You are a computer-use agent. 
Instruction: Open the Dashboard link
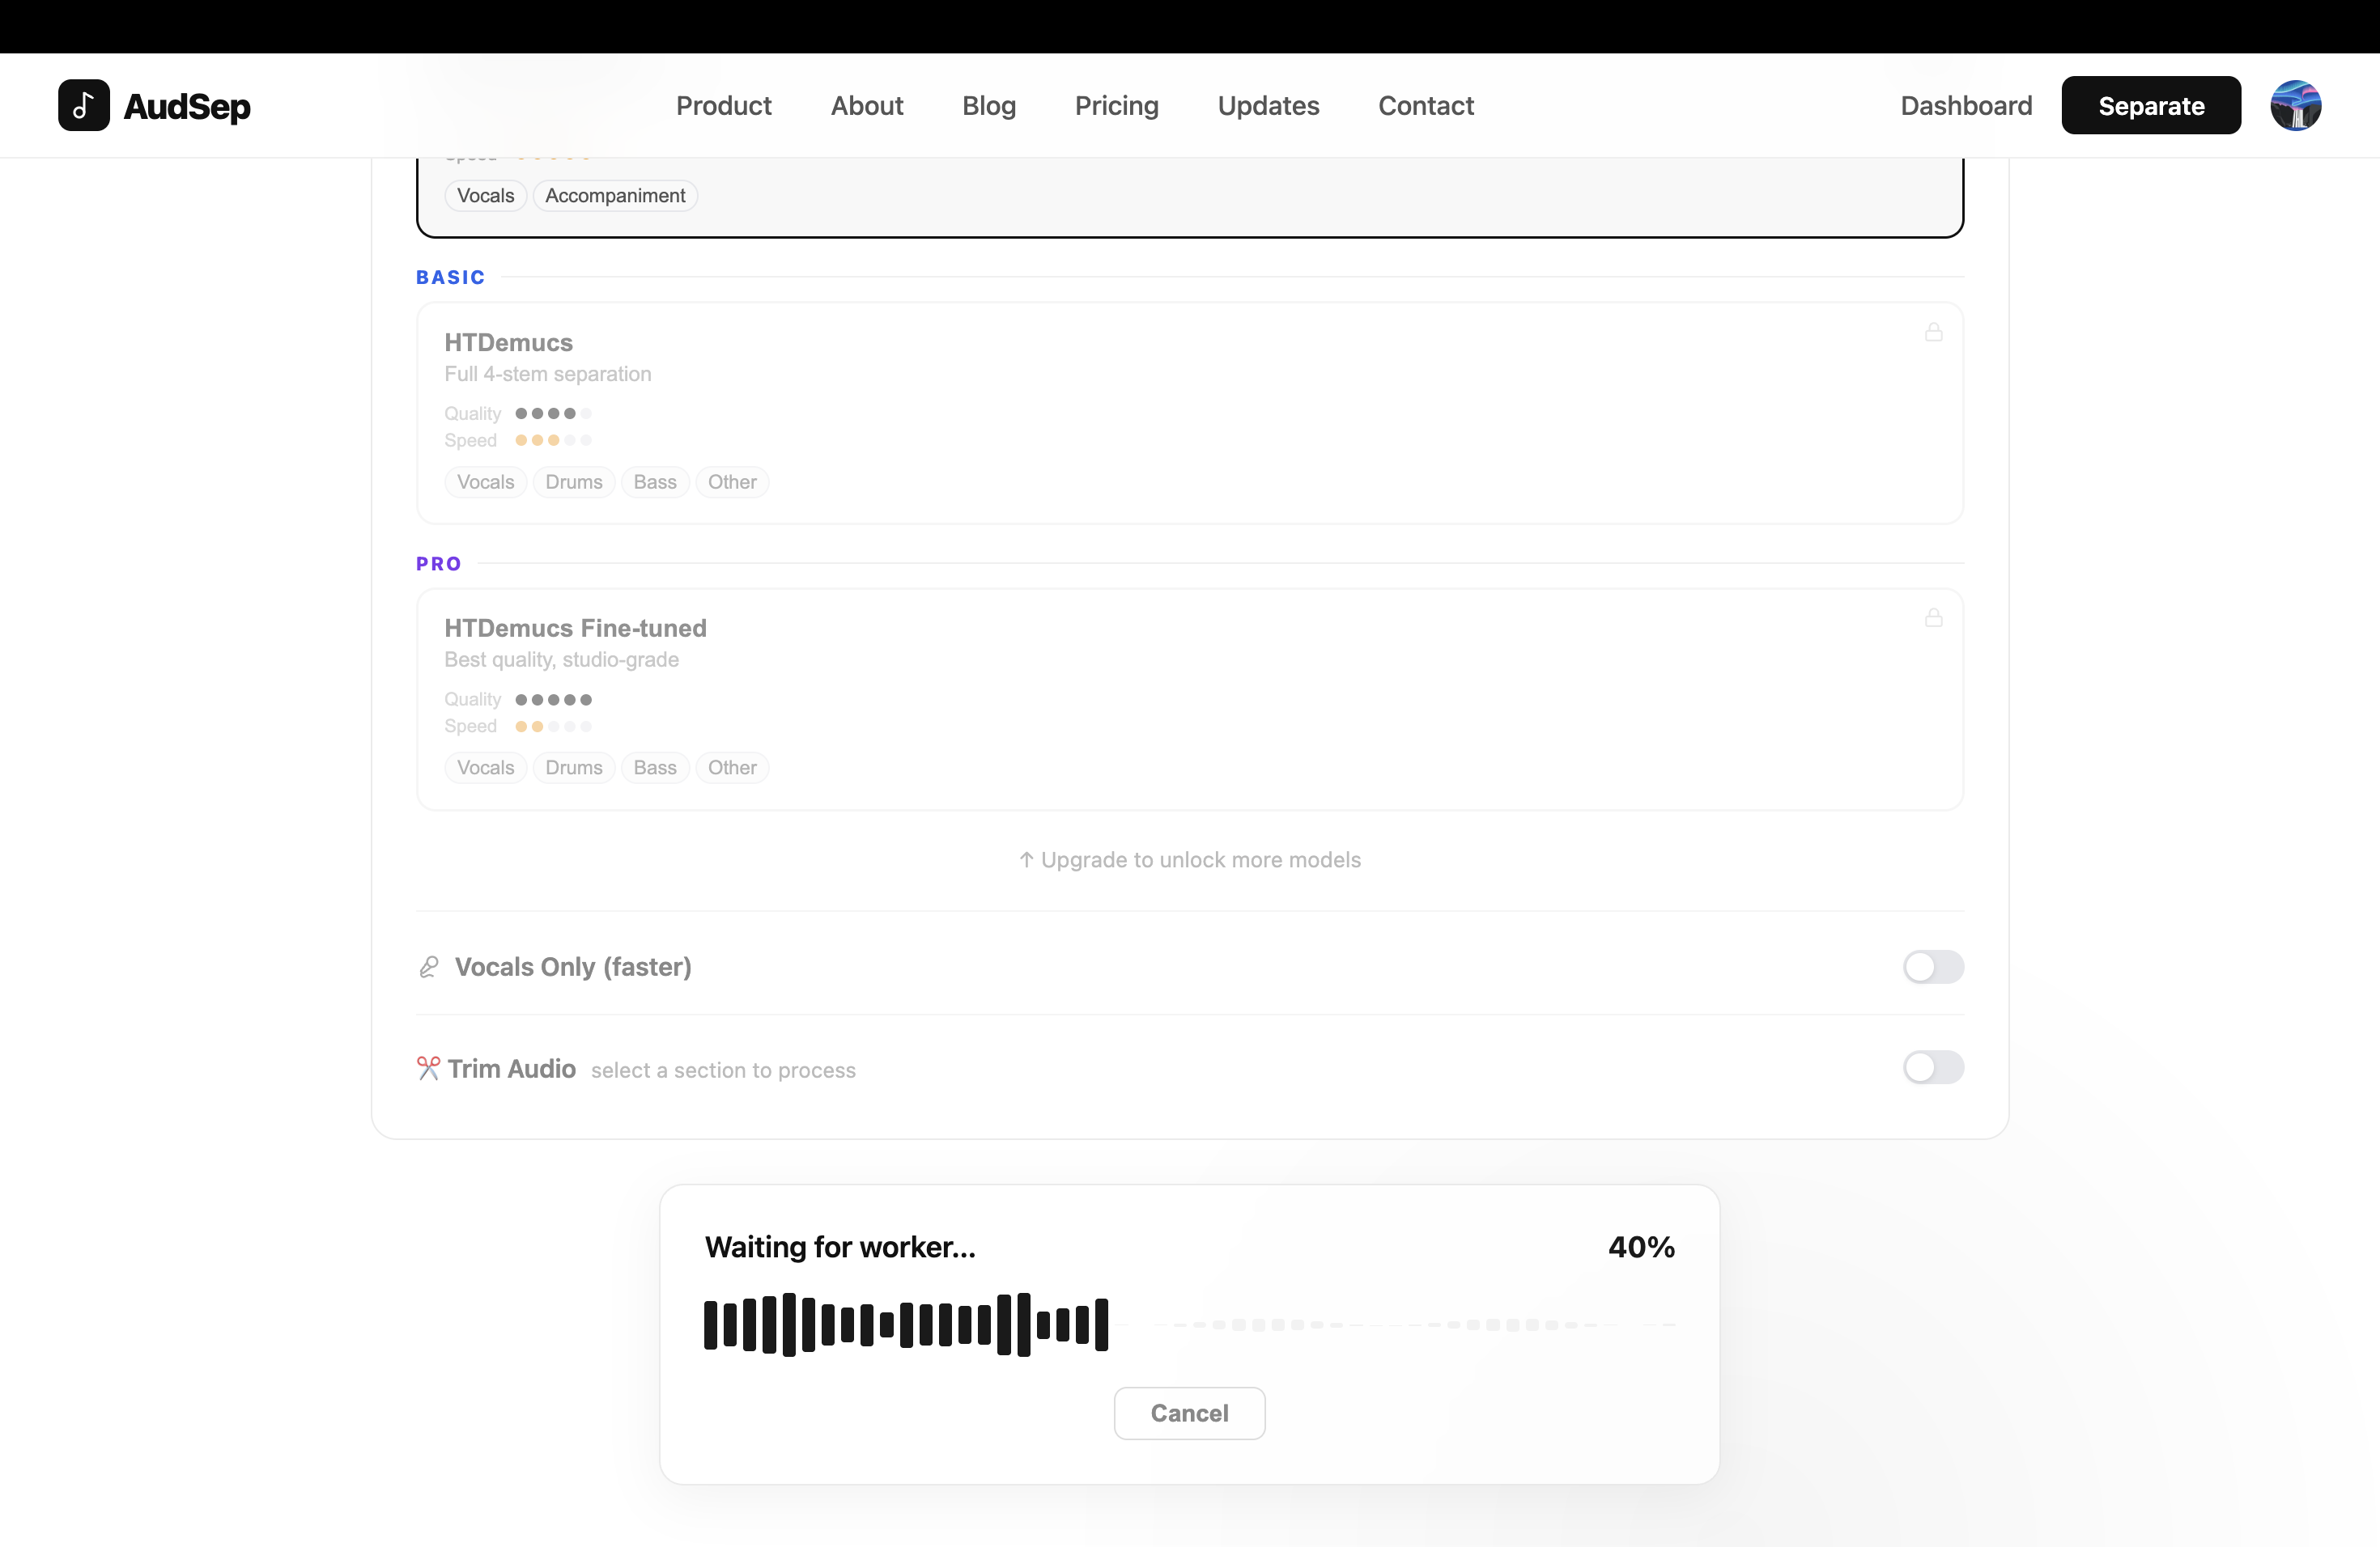(1965, 105)
